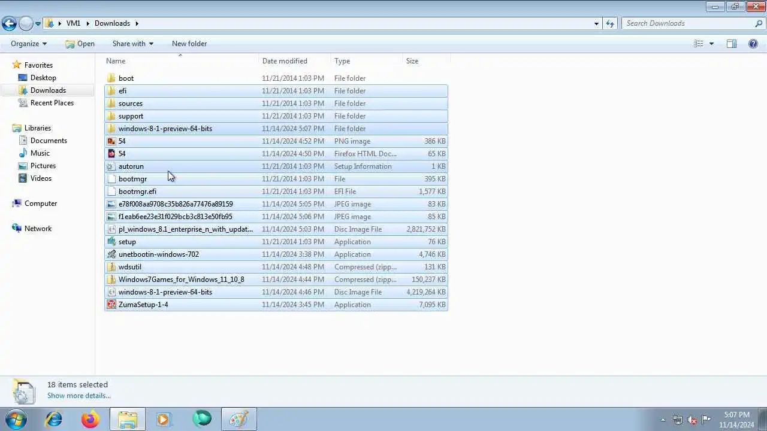This screenshot has height=431, width=767.
Task: Select Favorites in navigation pane
Action: [x=38, y=65]
